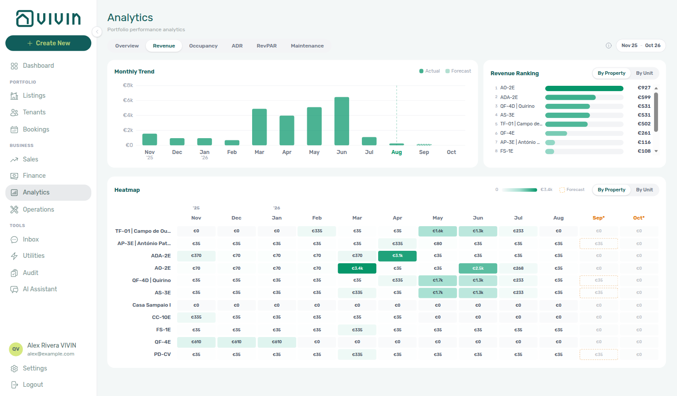
Task: Click the €927 value in Revenue Ranking
Action: [644, 88]
